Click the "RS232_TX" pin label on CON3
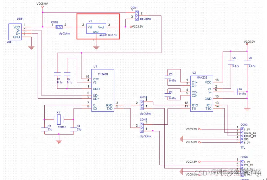267x180 pixels. (x=250, y=133)
